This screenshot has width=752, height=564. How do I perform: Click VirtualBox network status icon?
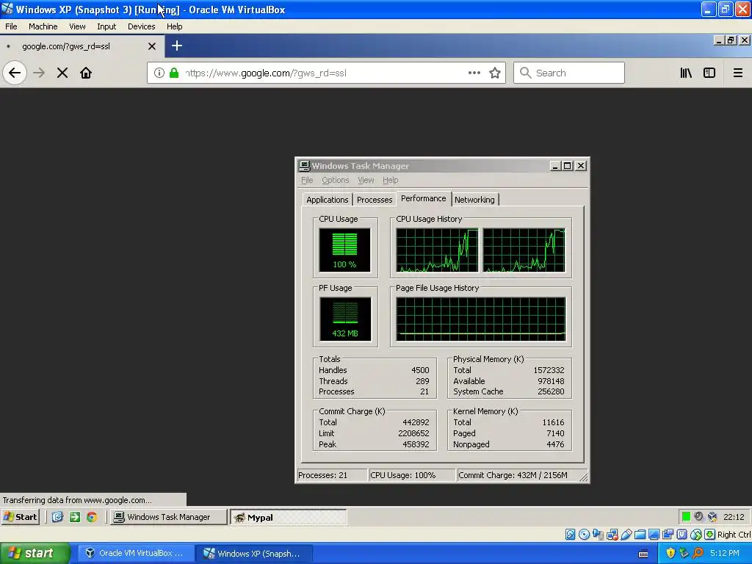coord(612,535)
